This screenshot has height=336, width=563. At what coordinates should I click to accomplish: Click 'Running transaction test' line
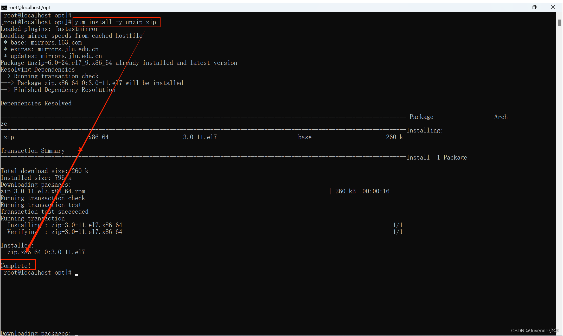pyautogui.click(x=41, y=205)
